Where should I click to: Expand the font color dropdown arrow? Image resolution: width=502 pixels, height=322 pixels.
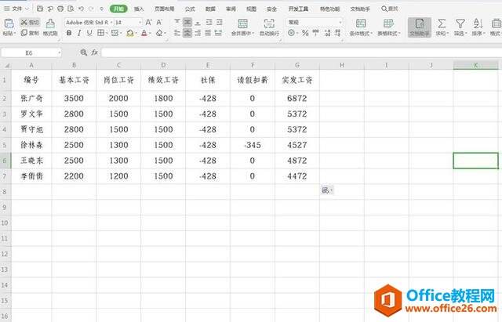pyautogui.click(x=151, y=33)
